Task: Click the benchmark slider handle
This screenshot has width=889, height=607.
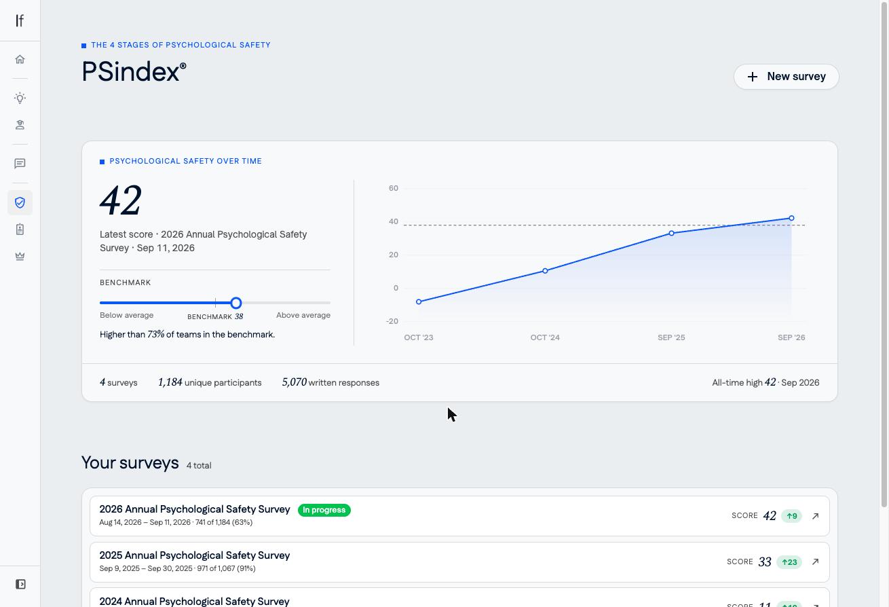Action: coord(235,303)
